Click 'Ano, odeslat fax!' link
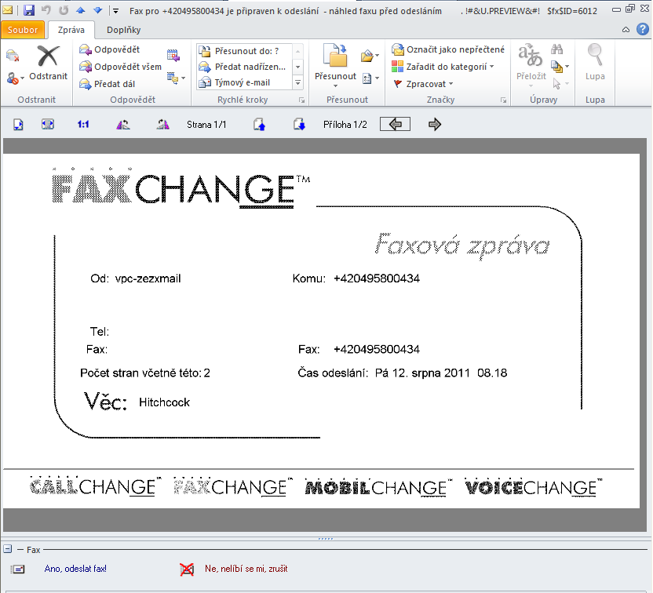This screenshot has width=653, height=593. (75, 569)
